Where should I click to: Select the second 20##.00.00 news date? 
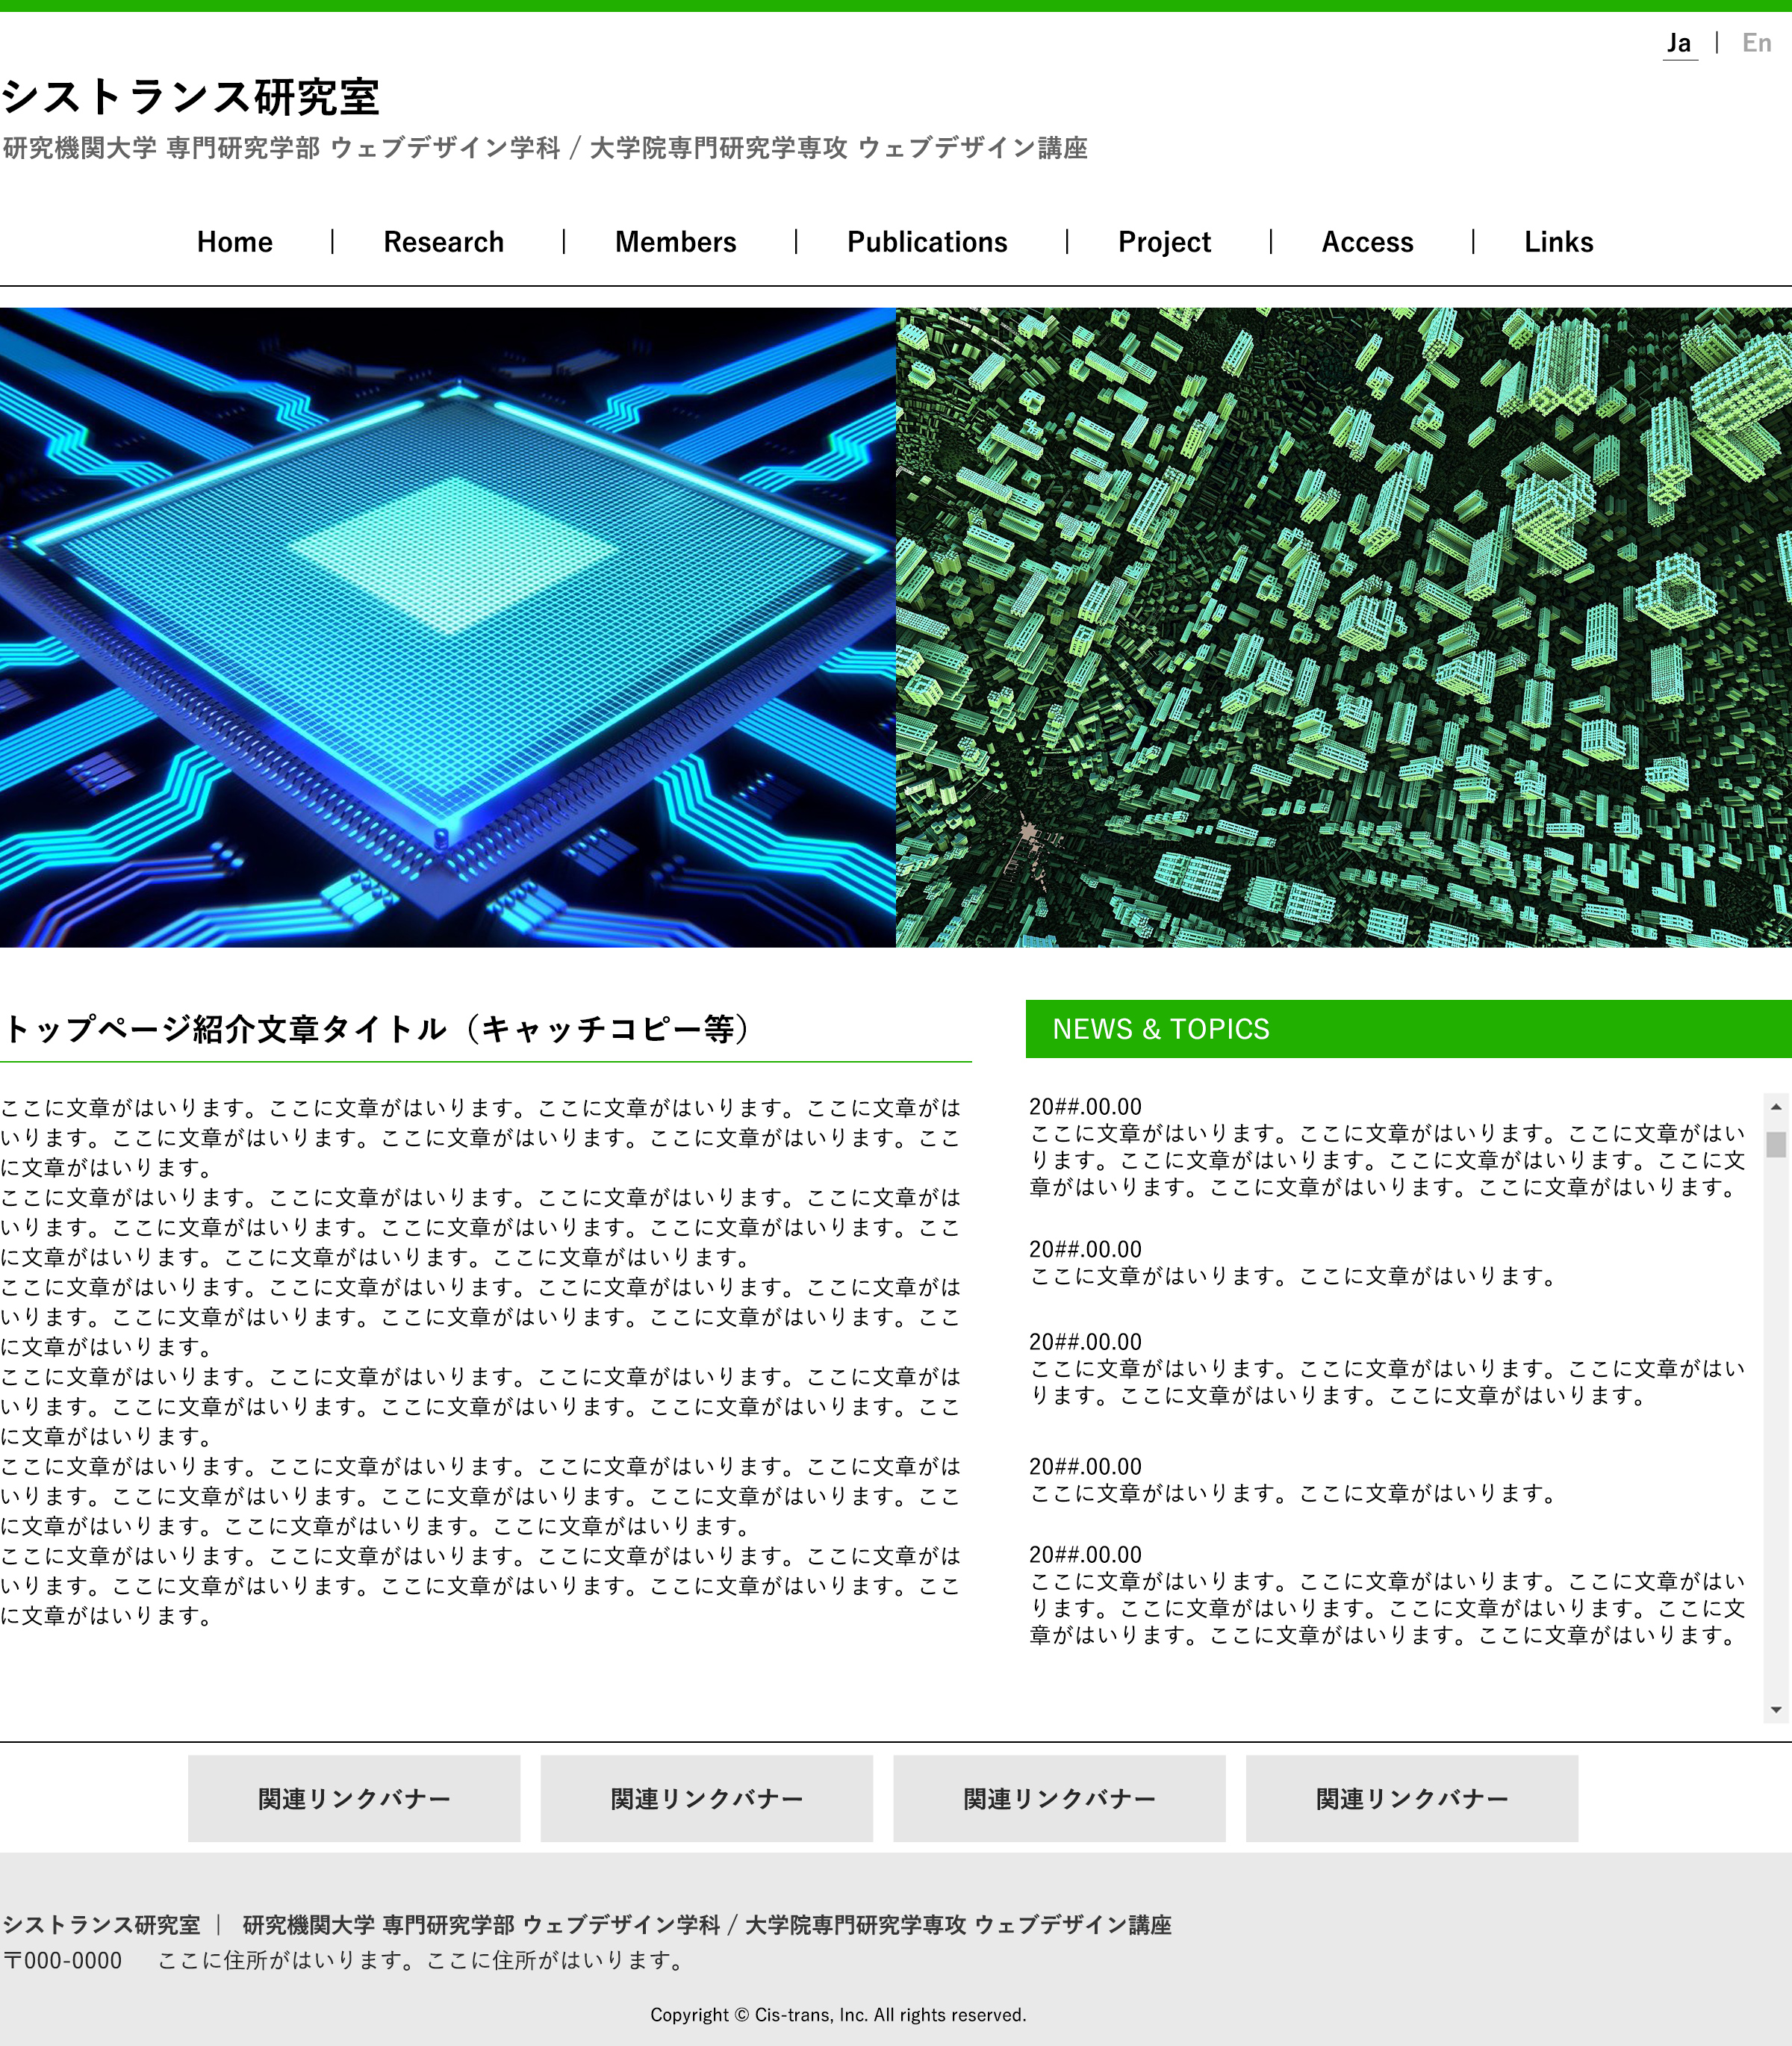[x=1085, y=1250]
